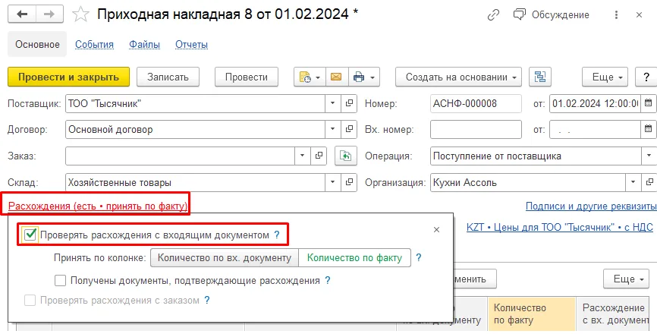The image size is (657, 334).
Task: Expand the Операция dropdown
Action: click(x=649, y=156)
